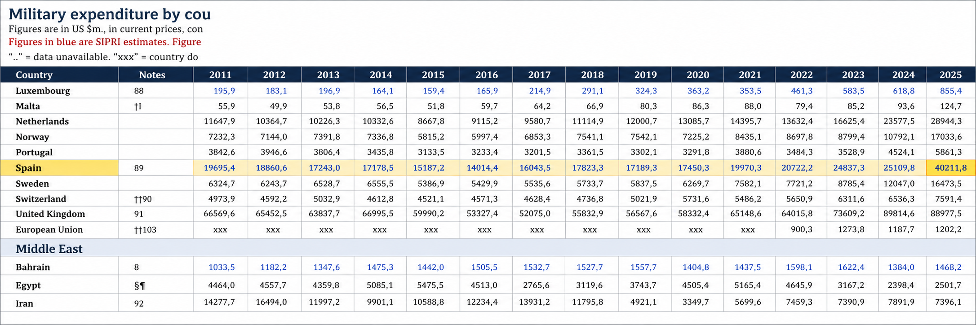The height and width of the screenshot is (325, 976).
Task: Click the 2011 column header
Action: (220, 75)
